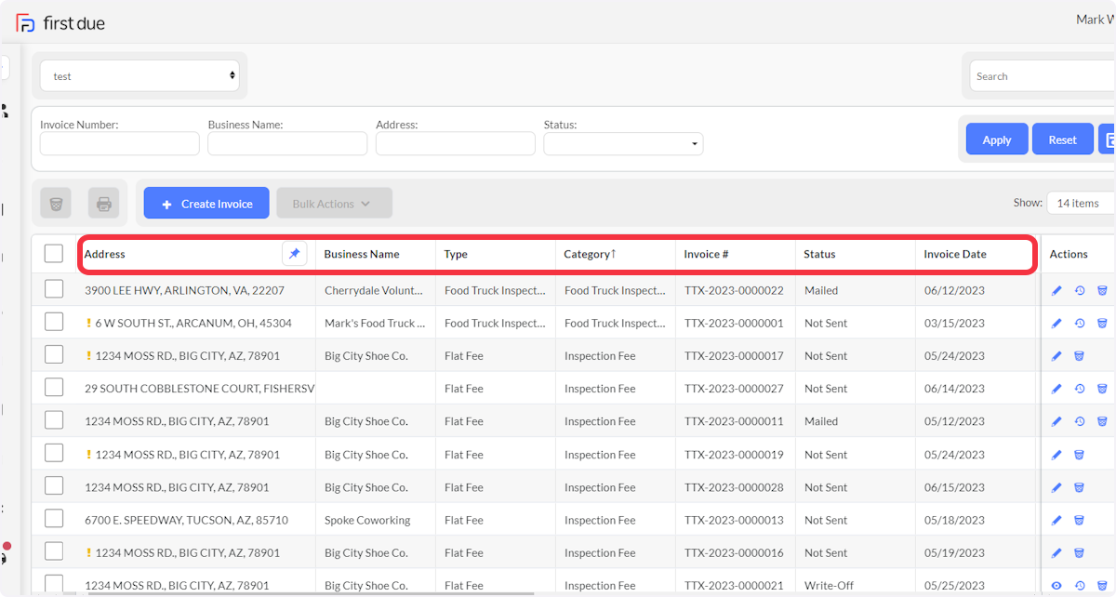Check the box for 6700 E. SPEEDWAY row
The width and height of the screenshot is (1116, 597).
pyautogui.click(x=54, y=519)
